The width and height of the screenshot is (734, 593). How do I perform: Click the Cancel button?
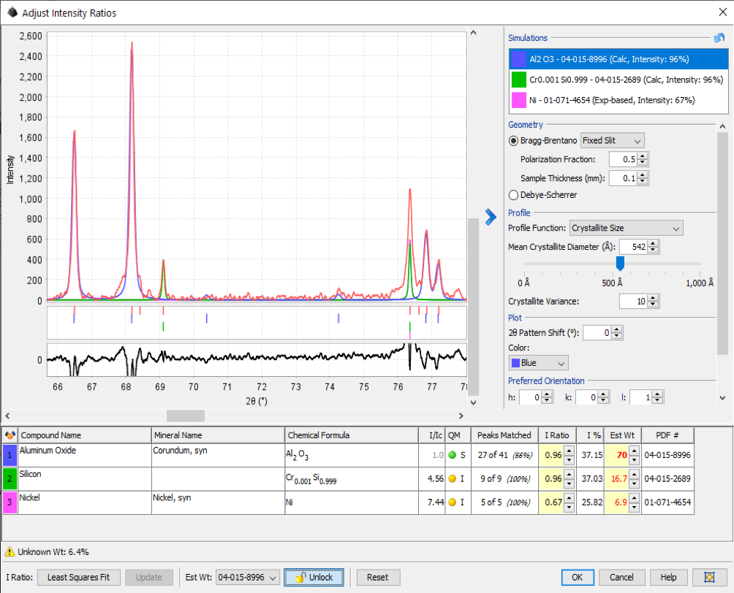[621, 578]
